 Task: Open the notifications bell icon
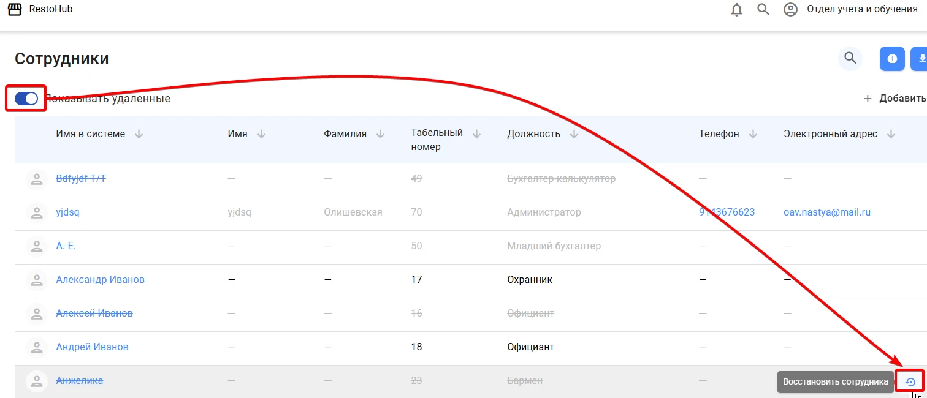click(x=737, y=10)
